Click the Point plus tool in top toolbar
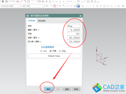 point(46,1)
